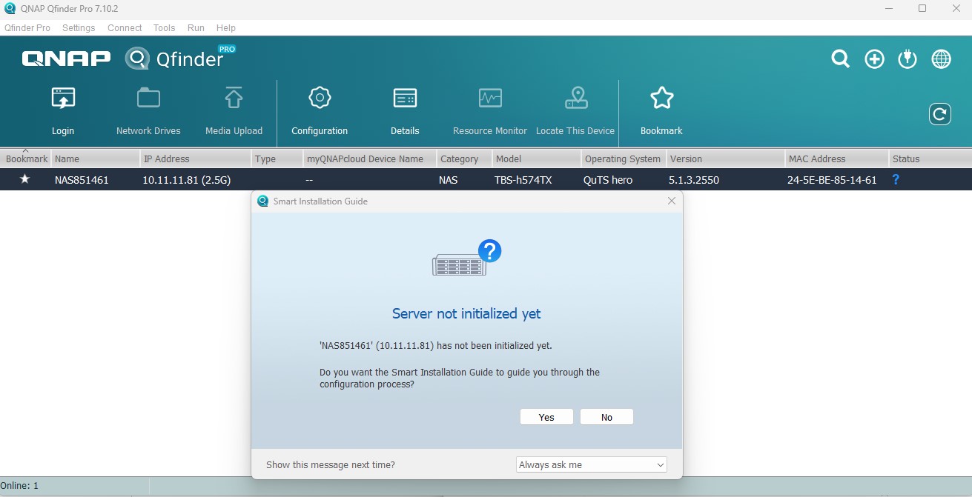Sort by the Bookmark column header
The image size is (972, 497).
coord(26,159)
